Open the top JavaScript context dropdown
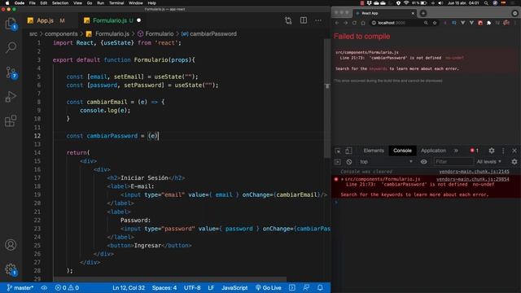Screen dimensions: 521x293 [386, 162]
